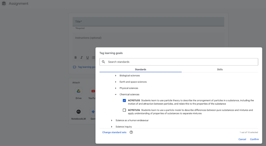Expand Science as a human endeavour
The image size is (266, 146).
tap(112, 120)
